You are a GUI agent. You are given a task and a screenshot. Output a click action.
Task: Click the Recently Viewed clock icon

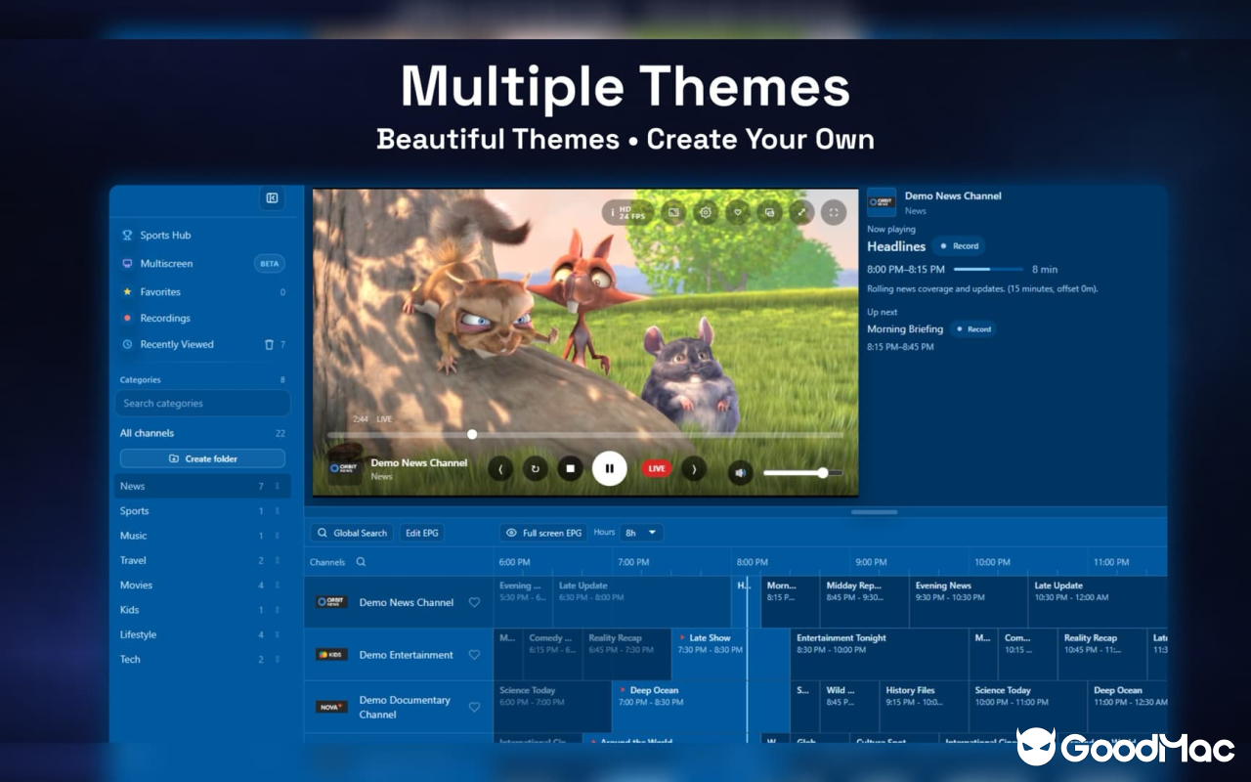click(x=127, y=345)
